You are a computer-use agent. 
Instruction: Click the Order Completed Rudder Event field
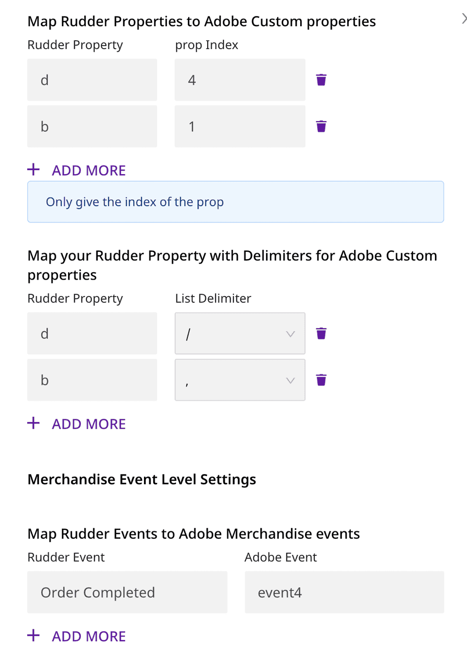pyautogui.click(x=127, y=592)
